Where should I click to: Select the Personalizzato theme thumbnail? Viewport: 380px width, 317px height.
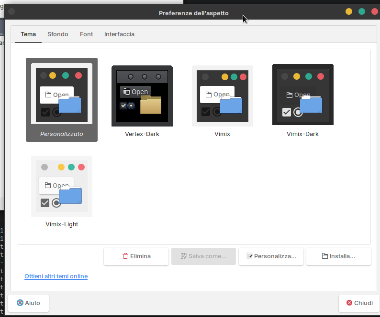[62, 94]
